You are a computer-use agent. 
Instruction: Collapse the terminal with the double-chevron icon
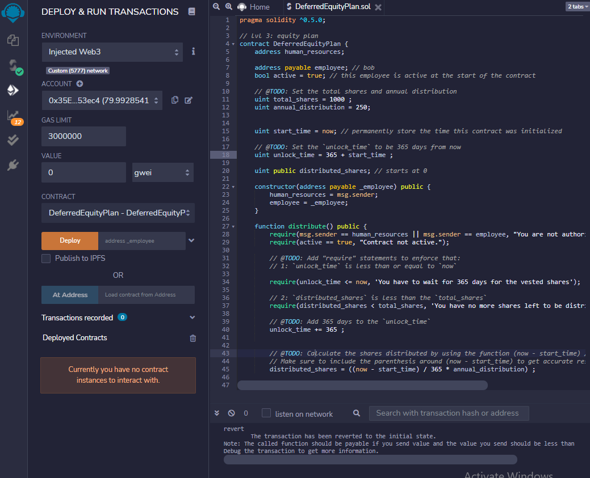point(217,413)
